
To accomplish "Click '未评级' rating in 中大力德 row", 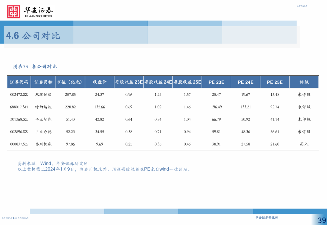I will [304, 132].
